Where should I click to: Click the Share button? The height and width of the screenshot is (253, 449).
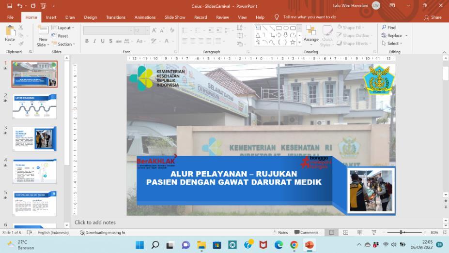[433, 17]
